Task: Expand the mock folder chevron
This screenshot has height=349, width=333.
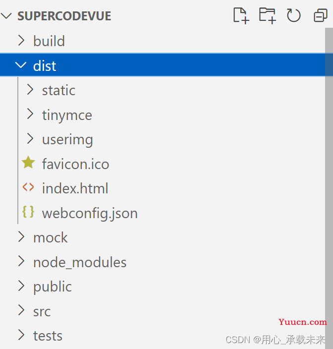Action: click(x=21, y=237)
